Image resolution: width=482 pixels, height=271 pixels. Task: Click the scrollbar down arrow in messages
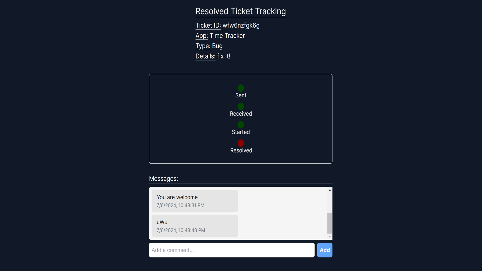(x=330, y=236)
